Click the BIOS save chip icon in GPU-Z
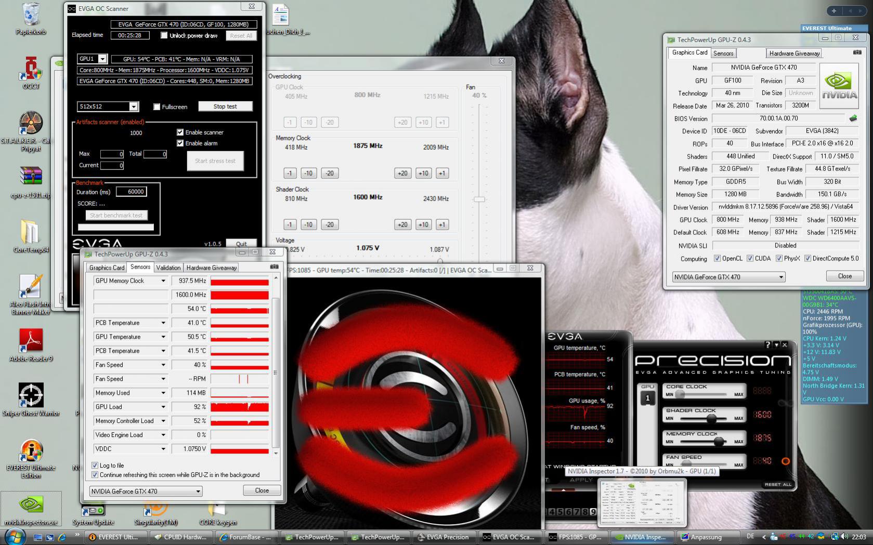This screenshot has width=873, height=545. pyautogui.click(x=853, y=118)
